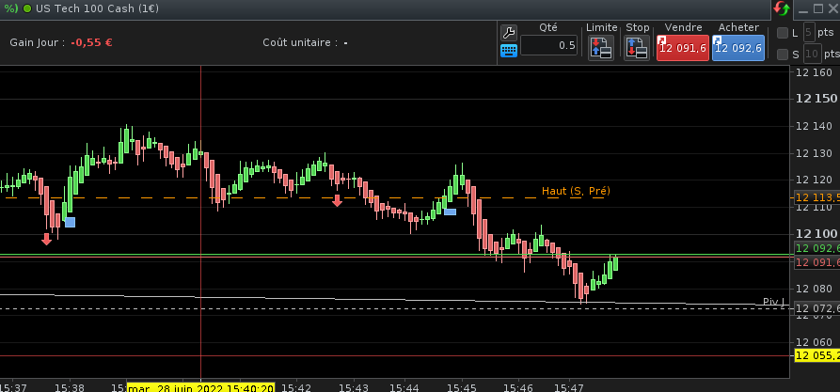The width and height of the screenshot is (840, 392).
Task: Click the Qté quantity field showing 0.5
Action: coord(549,45)
